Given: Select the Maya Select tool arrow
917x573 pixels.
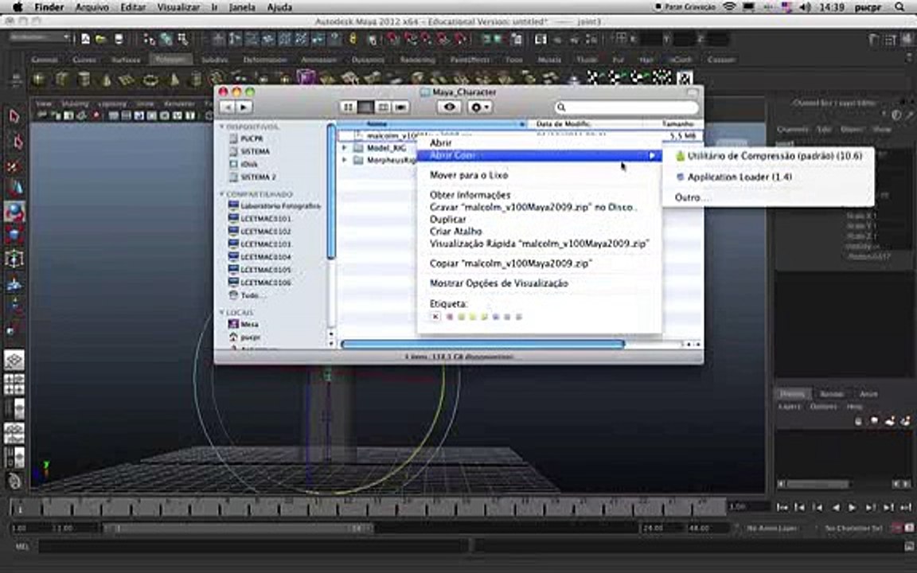Looking at the screenshot, I should pyautogui.click(x=14, y=116).
